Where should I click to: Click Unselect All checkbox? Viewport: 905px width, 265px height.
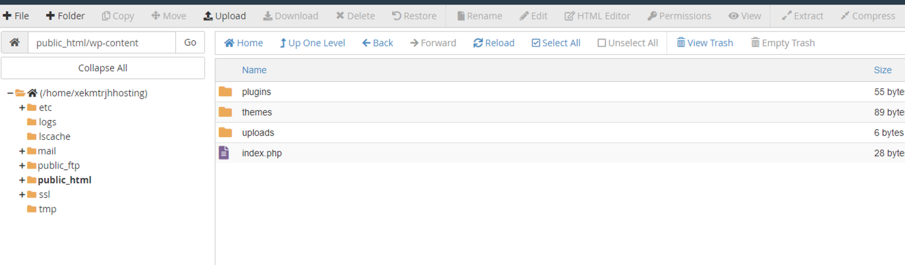click(x=628, y=43)
